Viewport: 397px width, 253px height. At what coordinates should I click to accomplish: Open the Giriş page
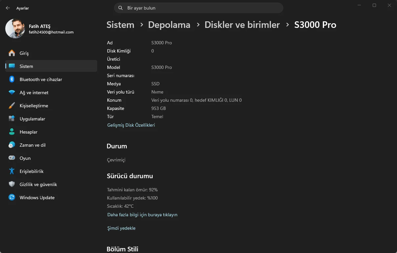click(51, 53)
